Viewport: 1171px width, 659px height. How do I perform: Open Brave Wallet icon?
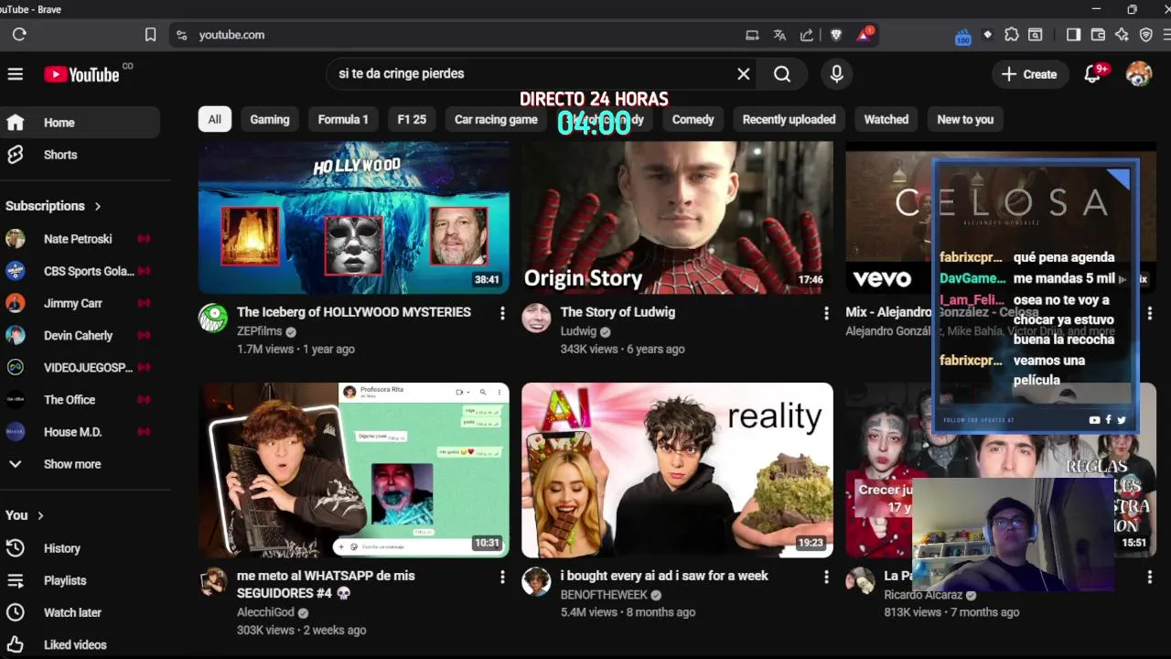[x=1098, y=35]
